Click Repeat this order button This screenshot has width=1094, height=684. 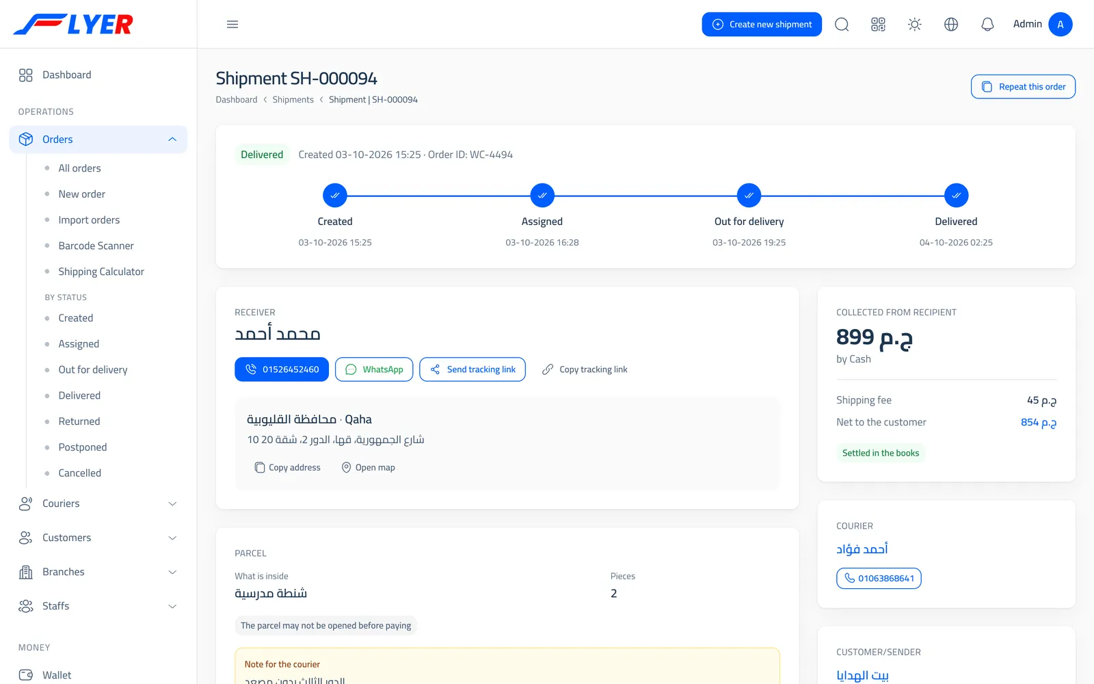coord(1023,87)
